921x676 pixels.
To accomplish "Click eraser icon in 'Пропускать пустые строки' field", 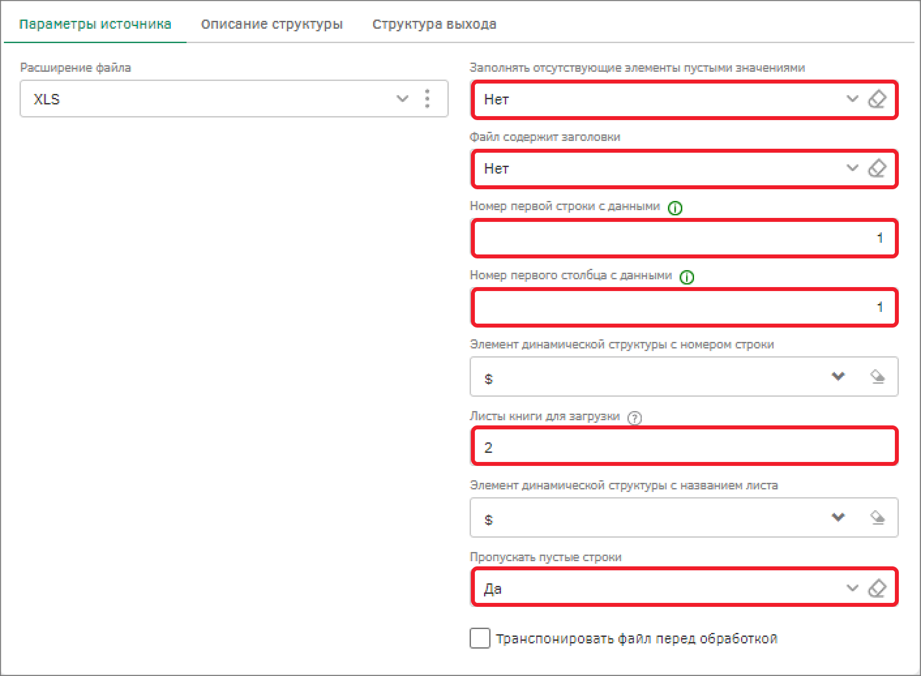I will click(x=877, y=588).
